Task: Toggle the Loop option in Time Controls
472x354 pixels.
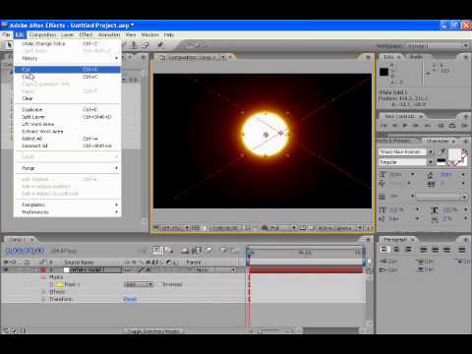Action: click(452, 126)
